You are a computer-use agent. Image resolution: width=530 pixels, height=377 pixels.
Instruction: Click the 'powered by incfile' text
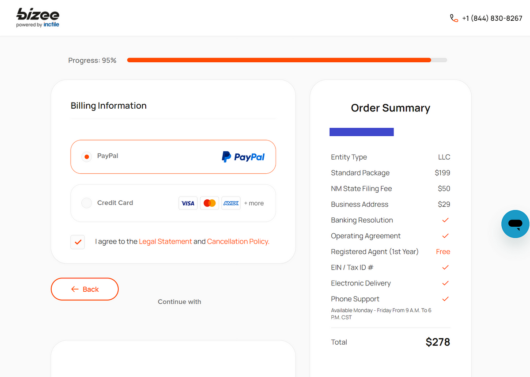(38, 25)
